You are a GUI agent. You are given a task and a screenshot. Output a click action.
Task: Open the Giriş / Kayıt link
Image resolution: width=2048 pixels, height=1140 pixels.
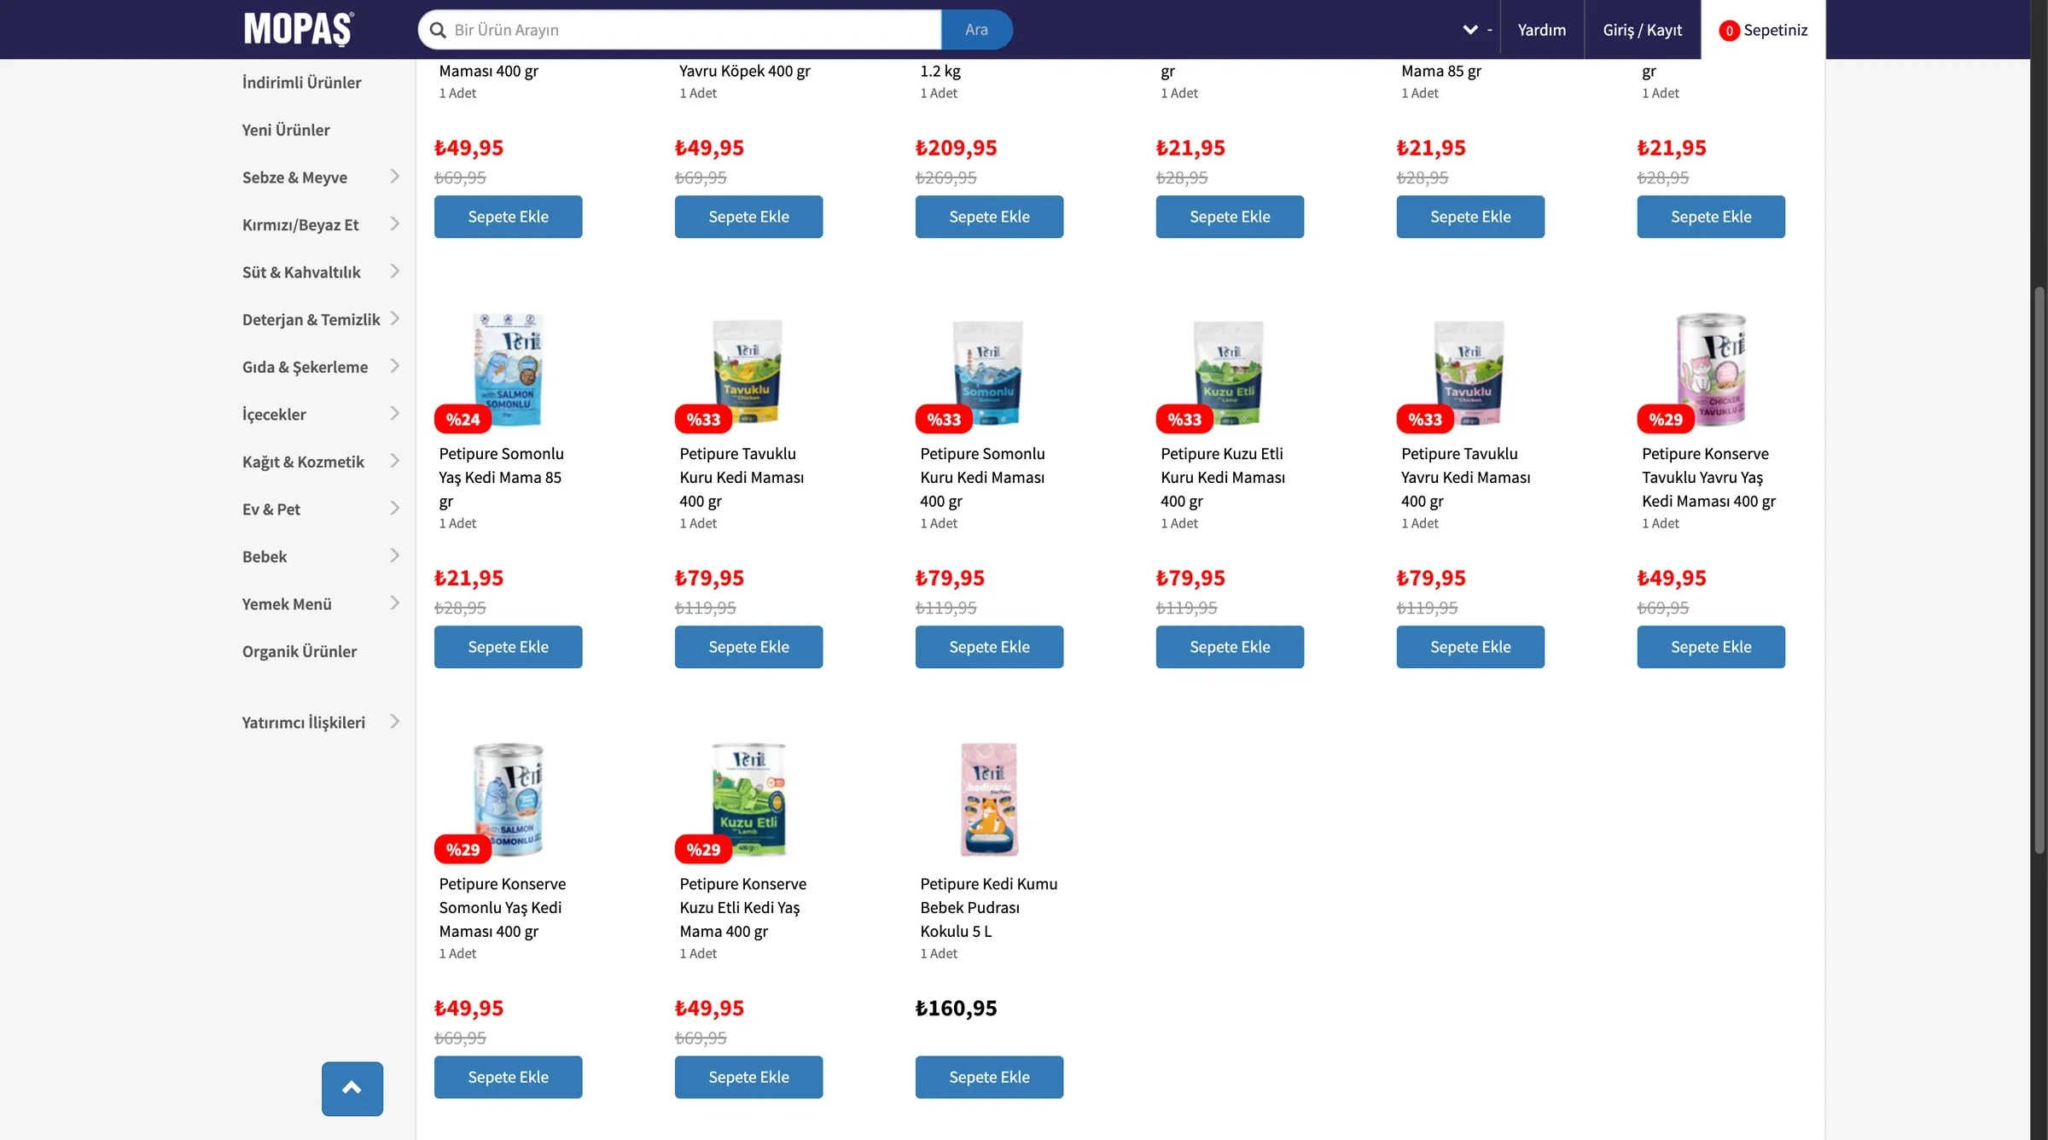point(1642,30)
